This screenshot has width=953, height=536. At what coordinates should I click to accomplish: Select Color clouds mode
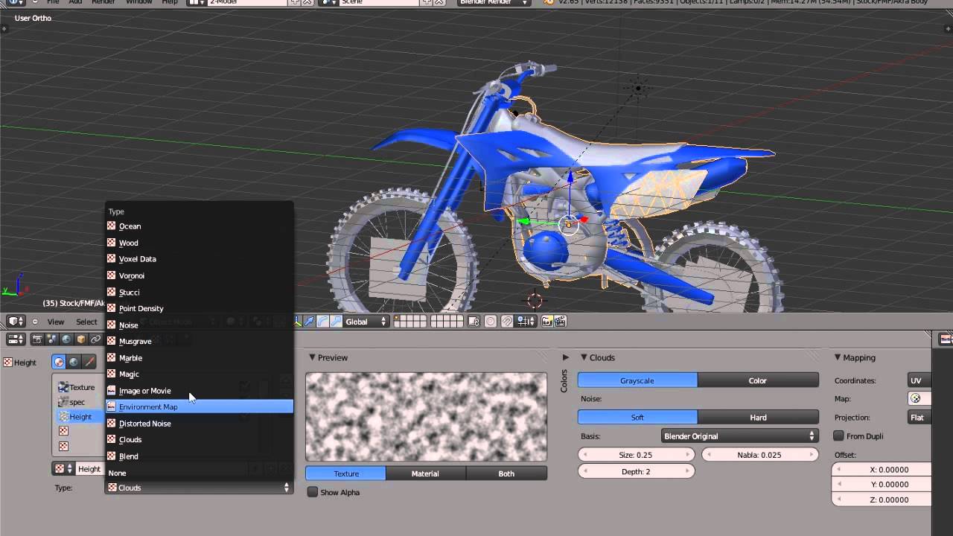(x=758, y=380)
